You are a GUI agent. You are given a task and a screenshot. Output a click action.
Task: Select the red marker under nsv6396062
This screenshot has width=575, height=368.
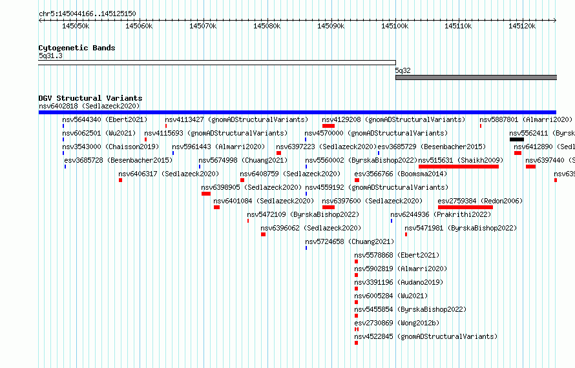click(264, 234)
